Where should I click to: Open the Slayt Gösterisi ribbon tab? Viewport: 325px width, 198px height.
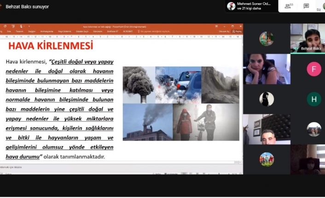(64, 32)
